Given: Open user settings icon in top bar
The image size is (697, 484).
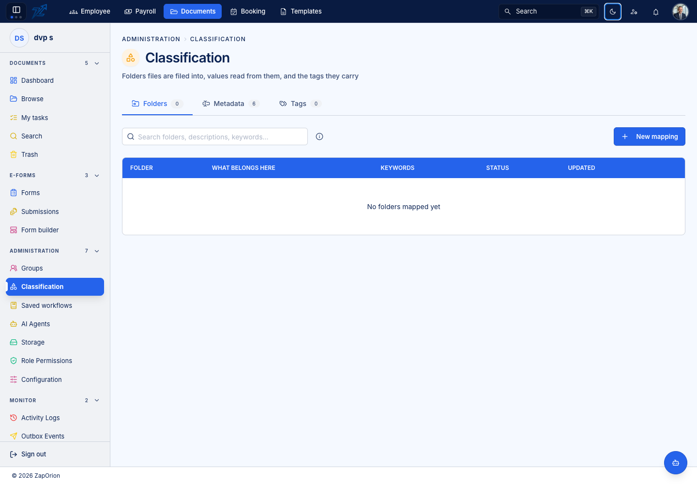Looking at the screenshot, I should click(634, 12).
